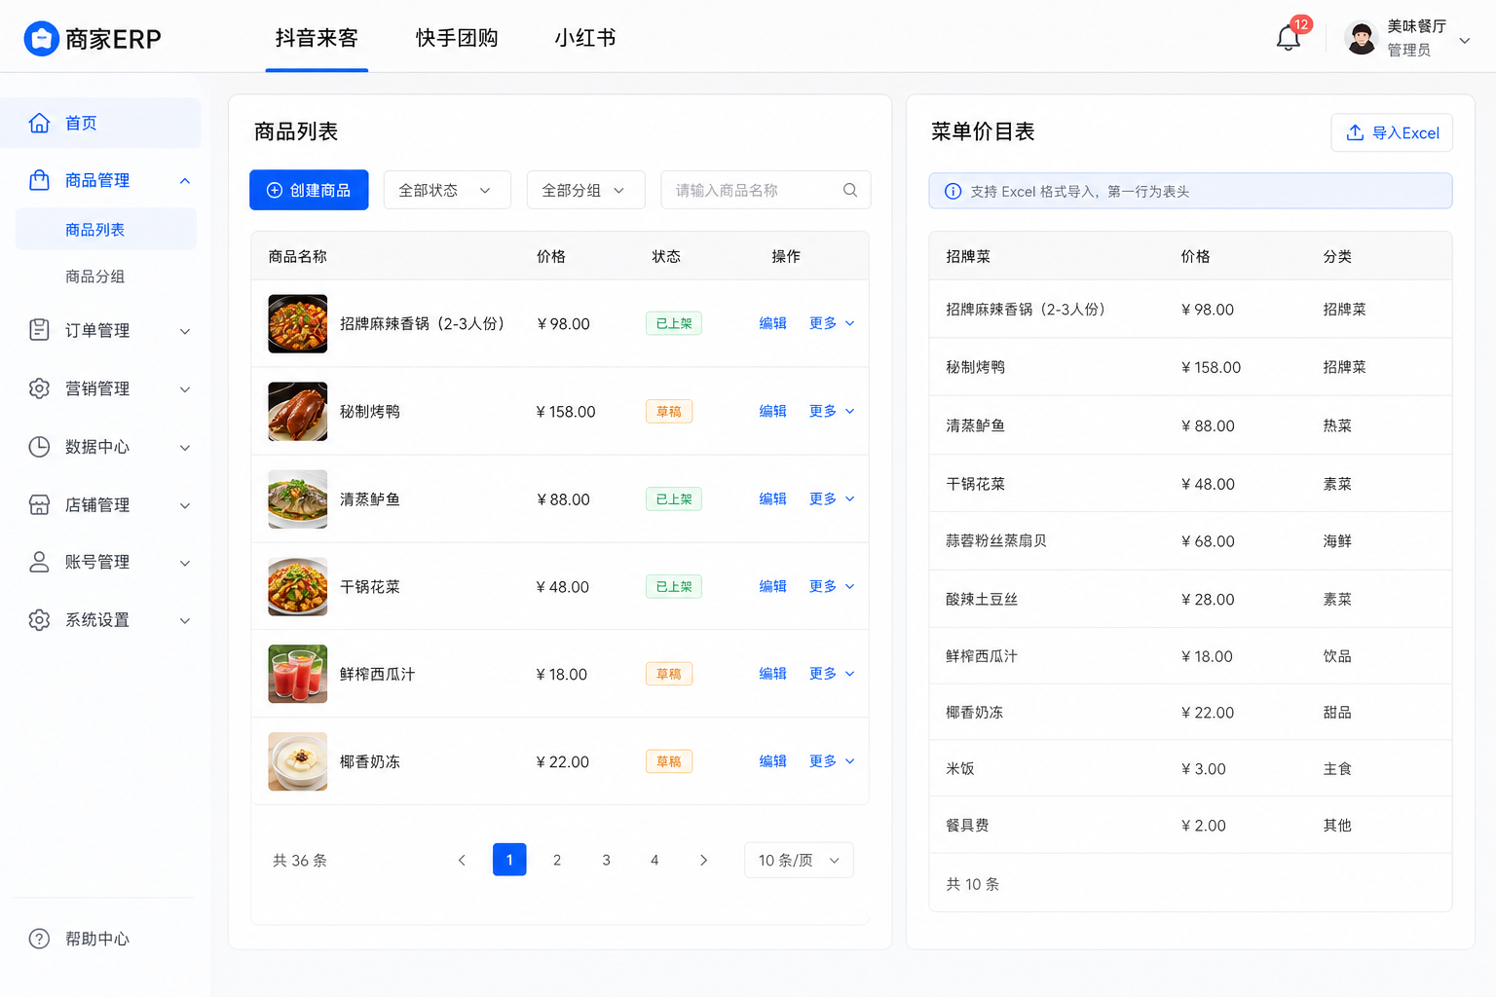Click ¥ 3.00 price of 米饭

[1204, 769]
